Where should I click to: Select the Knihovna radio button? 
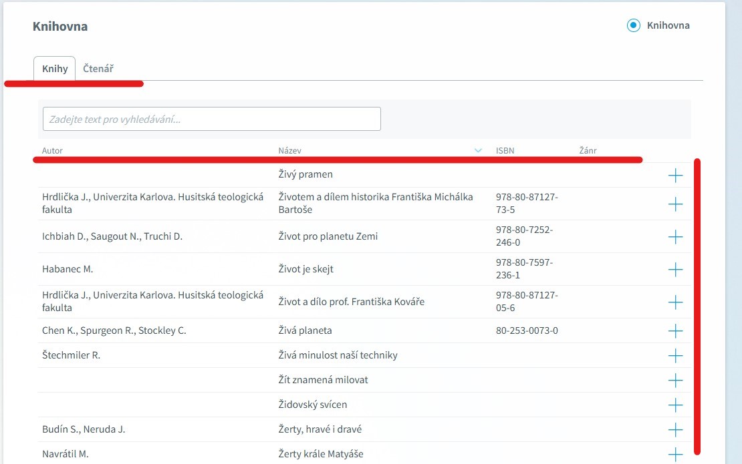[x=633, y=26]
